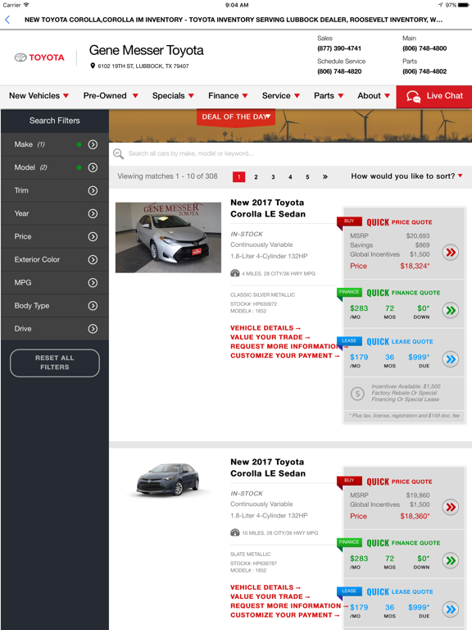Open the Live Chat speech bubble icon
The width and height of the screenshot is (472, 630).
click(x=413, y=97)
